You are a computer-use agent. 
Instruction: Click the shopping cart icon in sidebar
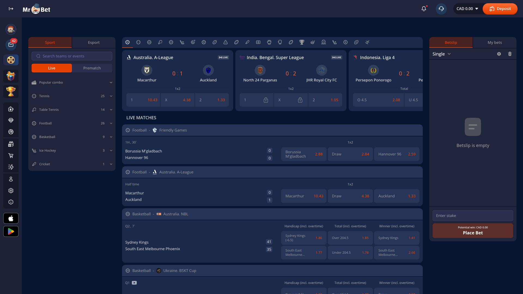[11, 155]
